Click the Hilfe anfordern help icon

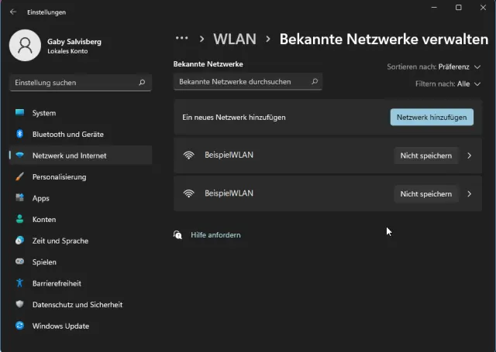click(177, 234)
